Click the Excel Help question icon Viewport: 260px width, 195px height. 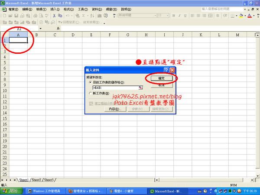[x=106, y=16]
